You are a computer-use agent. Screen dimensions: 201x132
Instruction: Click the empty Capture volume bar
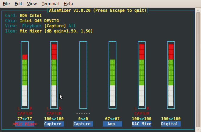click(x=83, y=75)
